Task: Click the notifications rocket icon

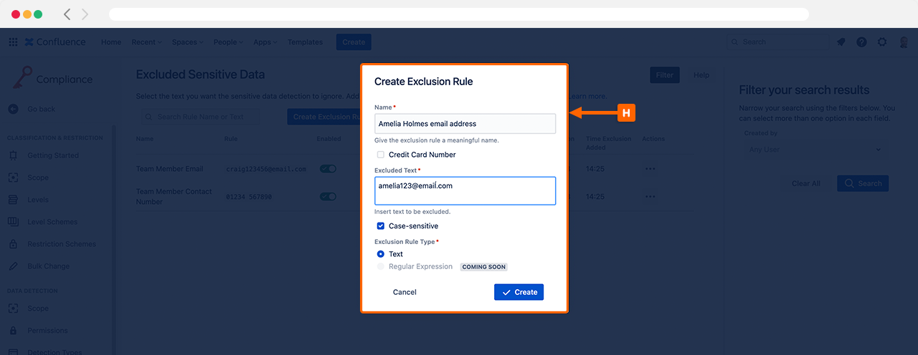Action: click(841, 42)
